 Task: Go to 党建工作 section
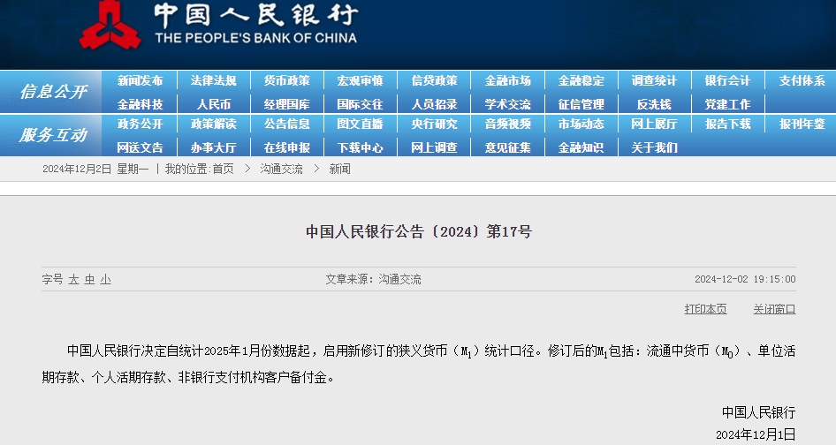tap(728, 104)
